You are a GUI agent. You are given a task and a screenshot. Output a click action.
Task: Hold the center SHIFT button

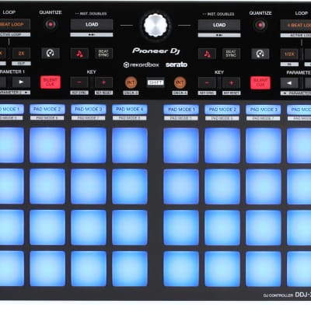[155, 82]
